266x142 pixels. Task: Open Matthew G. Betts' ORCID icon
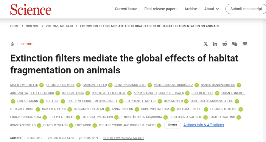pos(41,85)
